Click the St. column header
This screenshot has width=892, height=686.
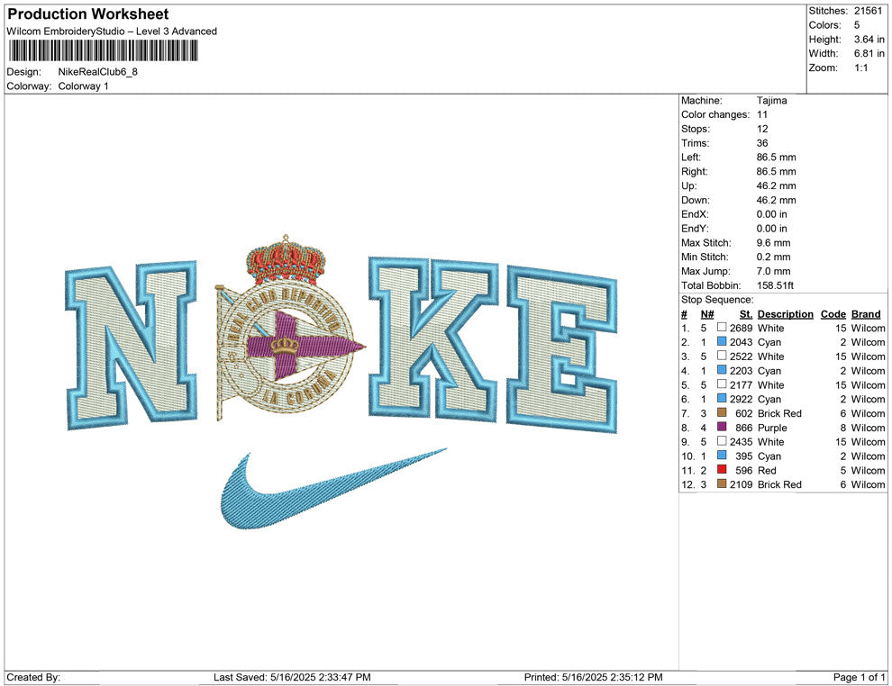coord(746,314)
